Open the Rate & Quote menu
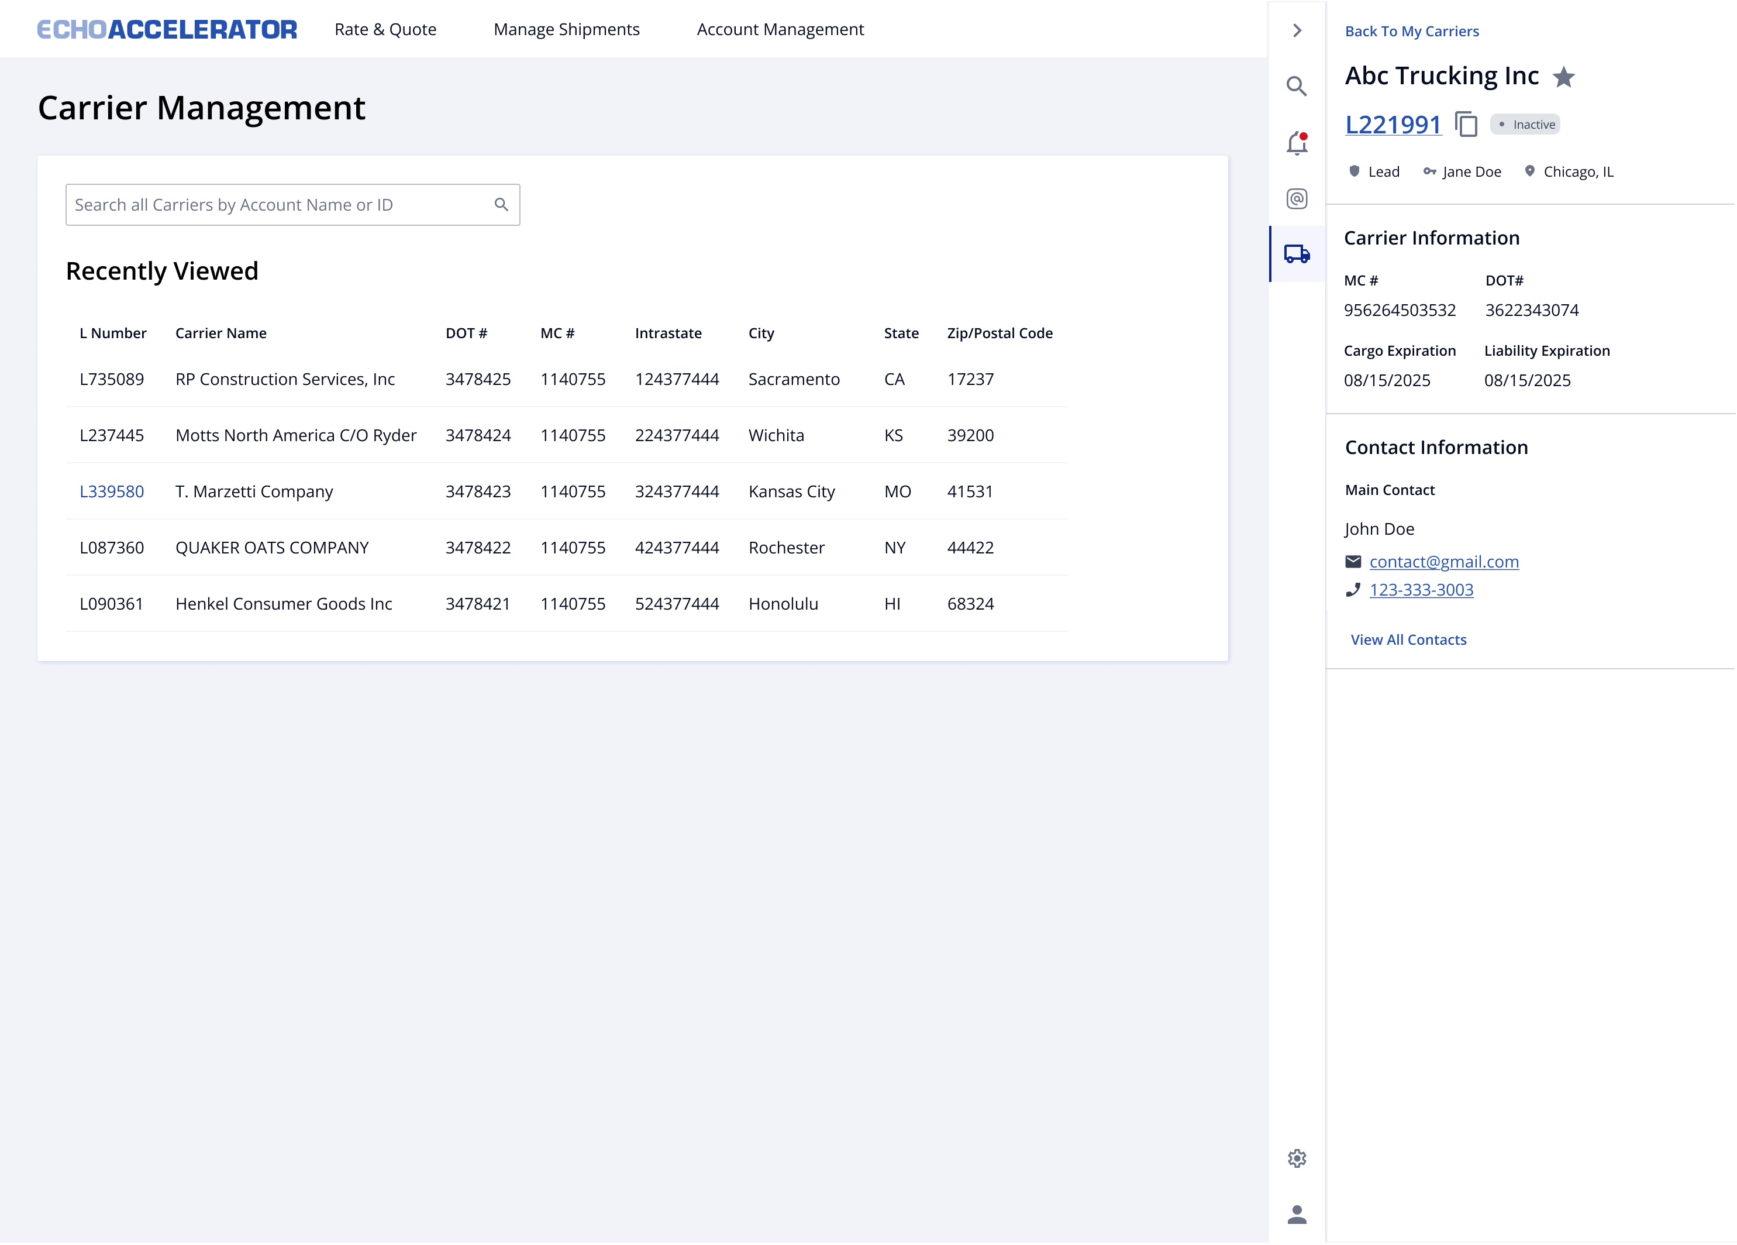1737x1245 pixels. [385, 29]
